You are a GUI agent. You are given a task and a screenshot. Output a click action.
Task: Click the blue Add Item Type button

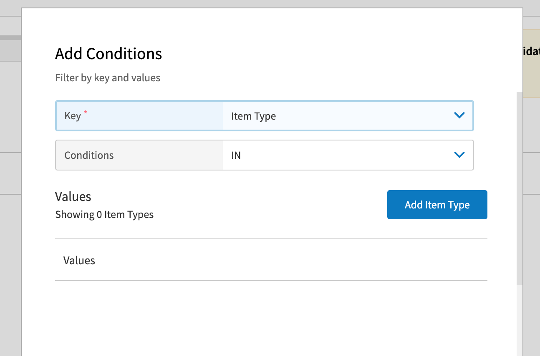point(437,205)
